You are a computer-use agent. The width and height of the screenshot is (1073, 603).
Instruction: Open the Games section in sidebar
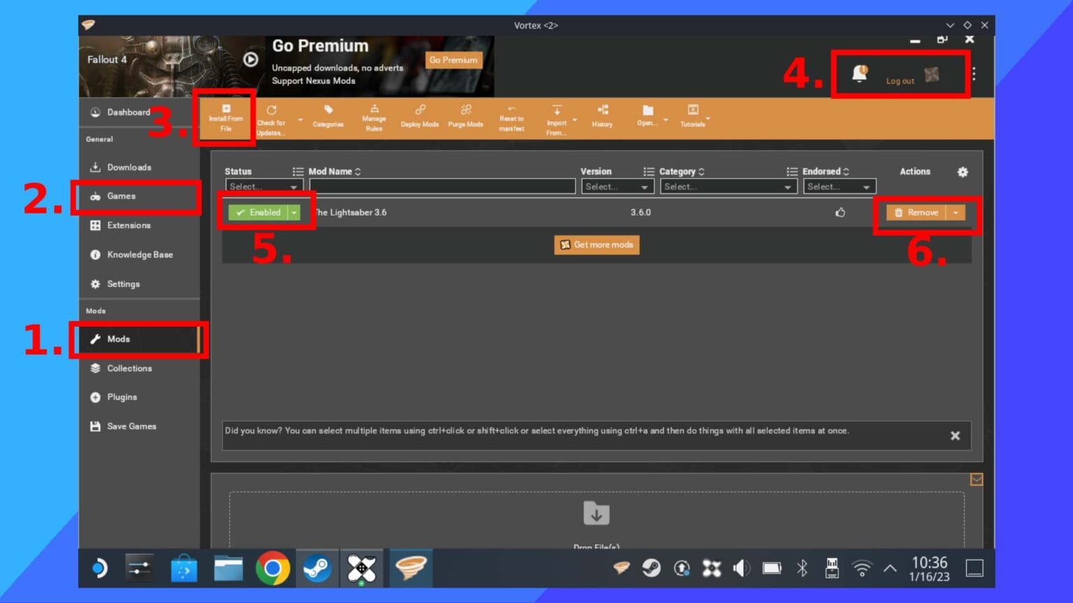[x=122, y=196]
